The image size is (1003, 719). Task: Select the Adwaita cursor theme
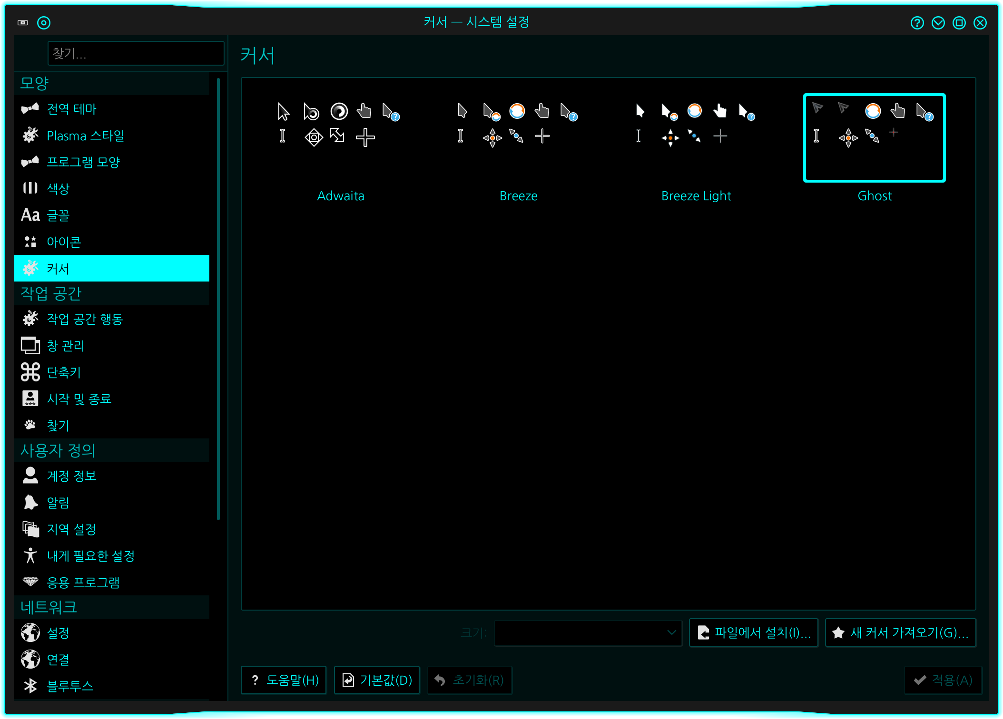point(340,143)
